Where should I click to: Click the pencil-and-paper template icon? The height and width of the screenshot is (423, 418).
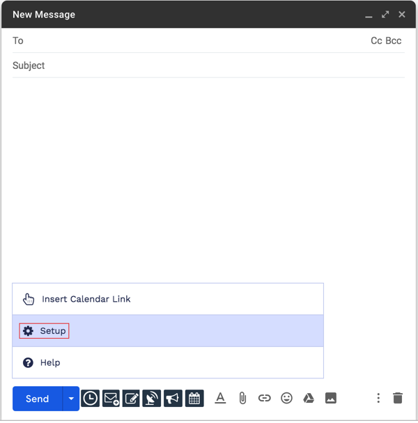pos(132,399)
